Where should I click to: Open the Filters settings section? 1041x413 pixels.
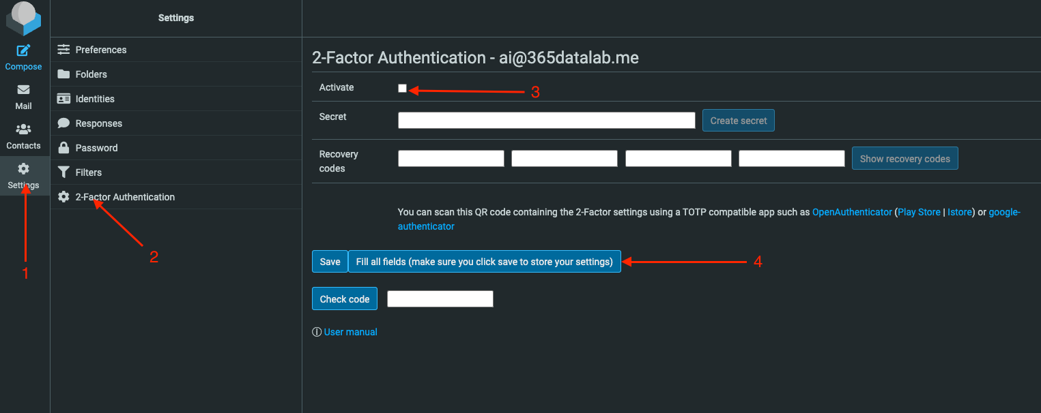point(176,172)
